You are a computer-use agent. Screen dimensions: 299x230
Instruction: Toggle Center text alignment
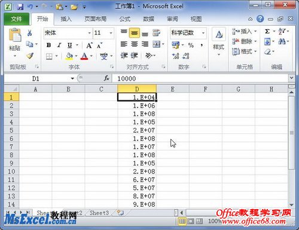[x=135, y=44]
